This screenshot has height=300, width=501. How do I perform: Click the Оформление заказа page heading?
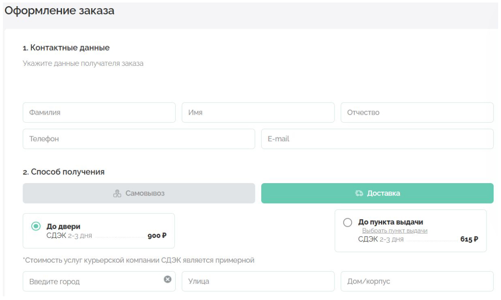point(59,11)
